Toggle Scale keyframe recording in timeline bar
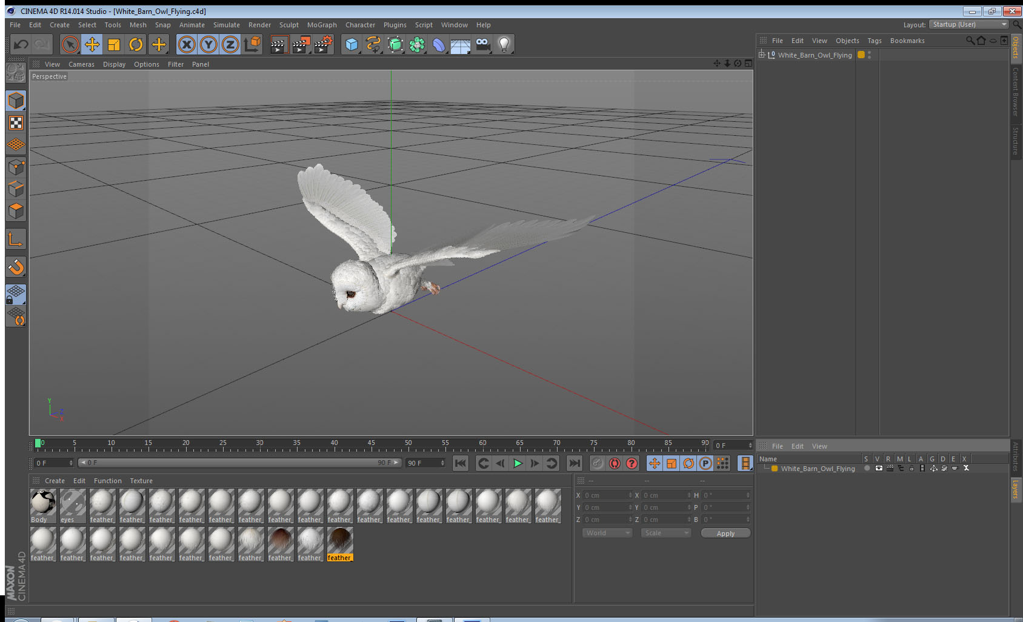 click(671, 463)
